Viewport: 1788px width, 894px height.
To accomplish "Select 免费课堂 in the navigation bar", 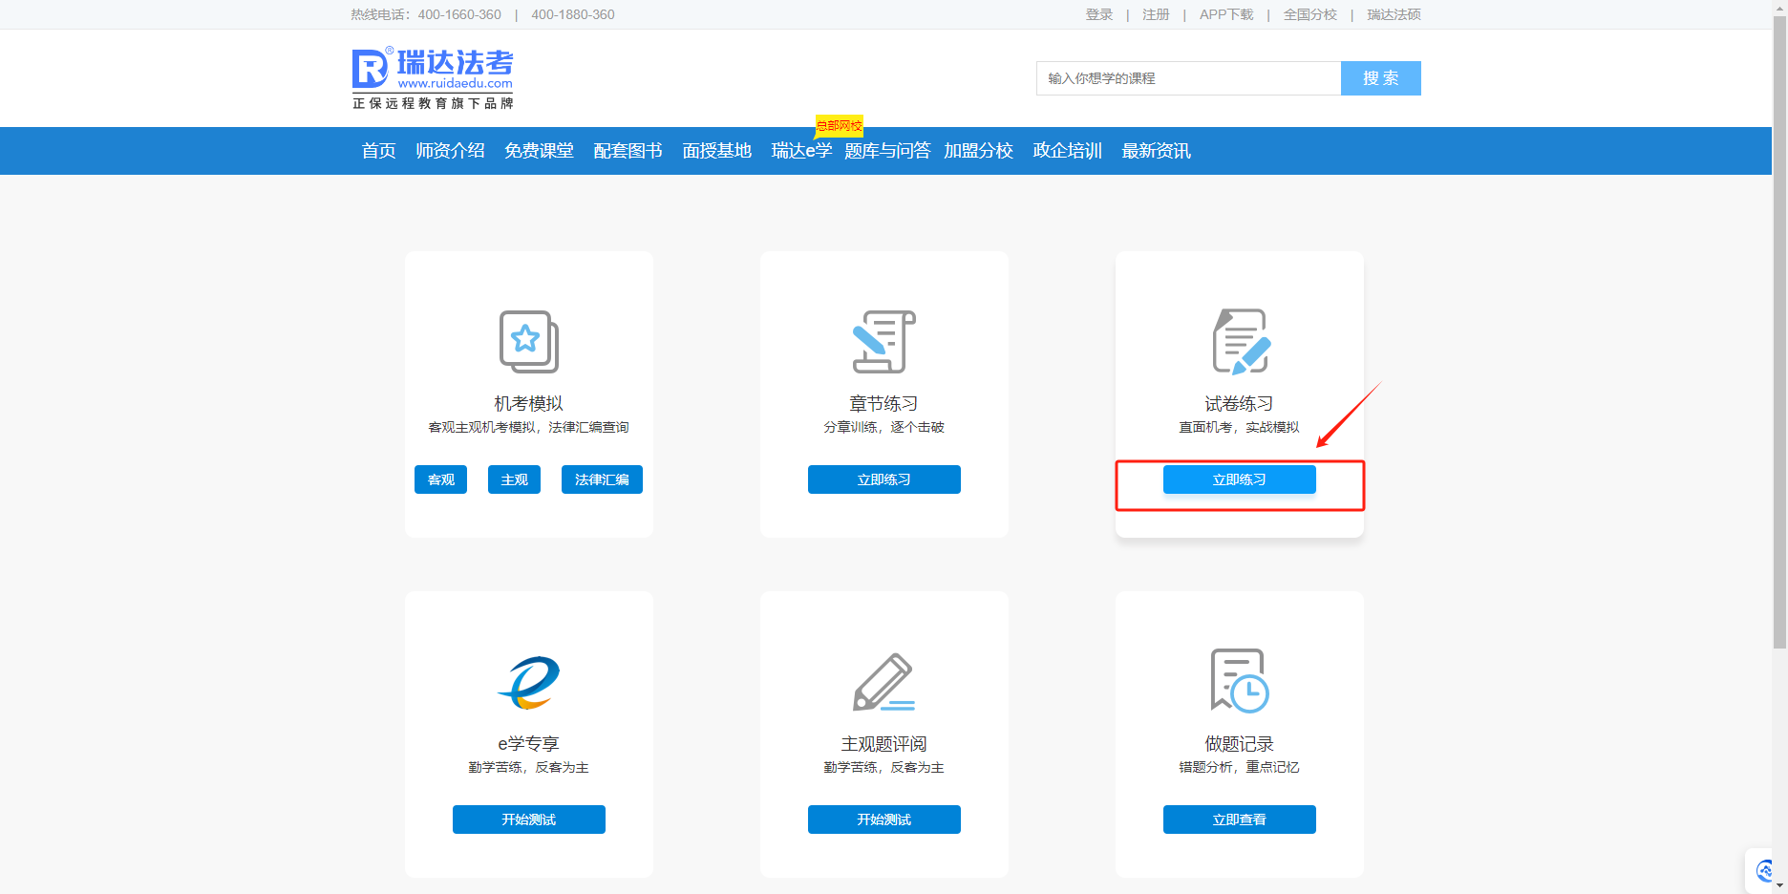I will (x=539, y=151).
